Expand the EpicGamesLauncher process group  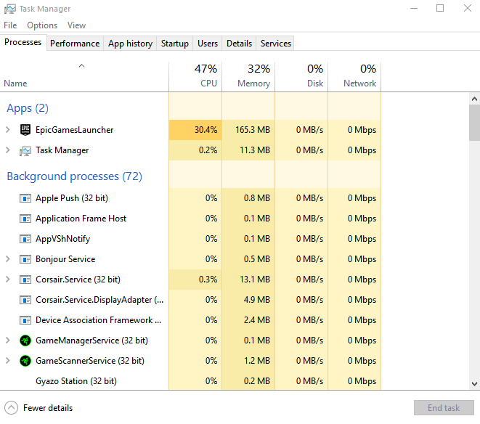(8, 130)
